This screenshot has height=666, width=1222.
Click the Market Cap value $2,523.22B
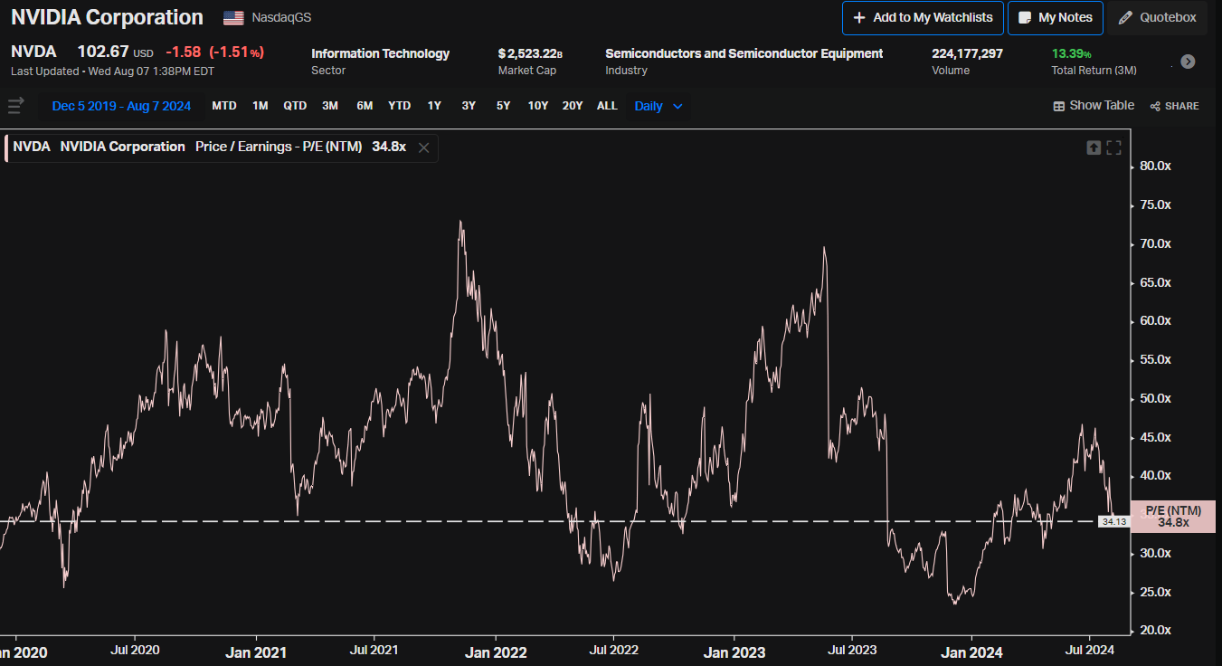click(x=530, y=53)
